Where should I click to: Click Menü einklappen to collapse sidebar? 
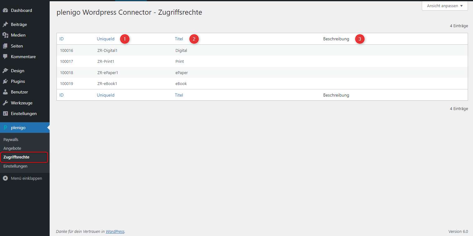coord(25,178)
